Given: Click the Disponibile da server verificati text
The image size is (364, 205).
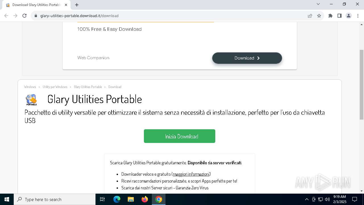Looking at the screenshot, I should pyautogui.click(x=214, y=163).
